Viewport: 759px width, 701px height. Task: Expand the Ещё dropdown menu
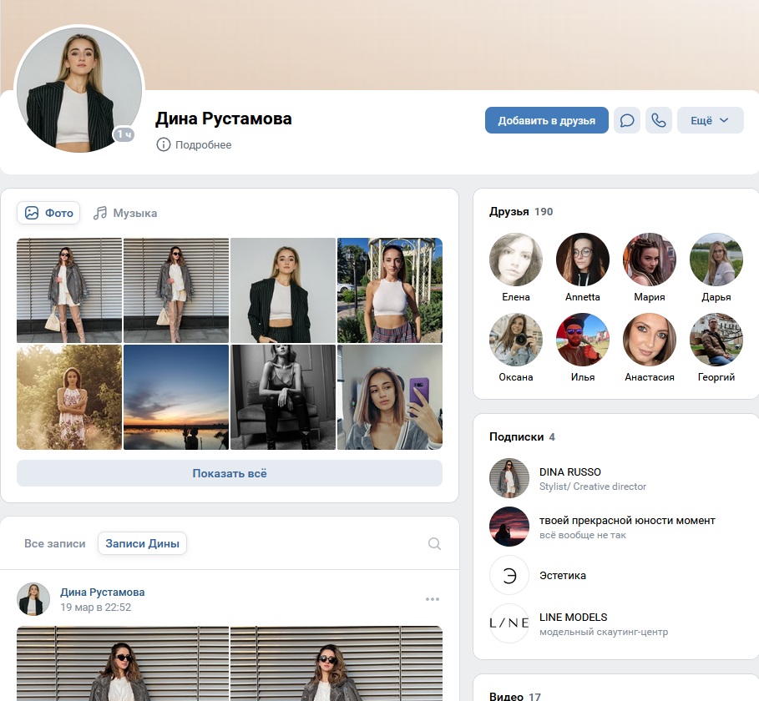point(710,120)
